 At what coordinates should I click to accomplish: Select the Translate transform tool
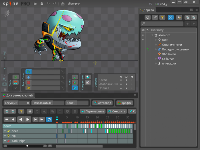[28, 77]
